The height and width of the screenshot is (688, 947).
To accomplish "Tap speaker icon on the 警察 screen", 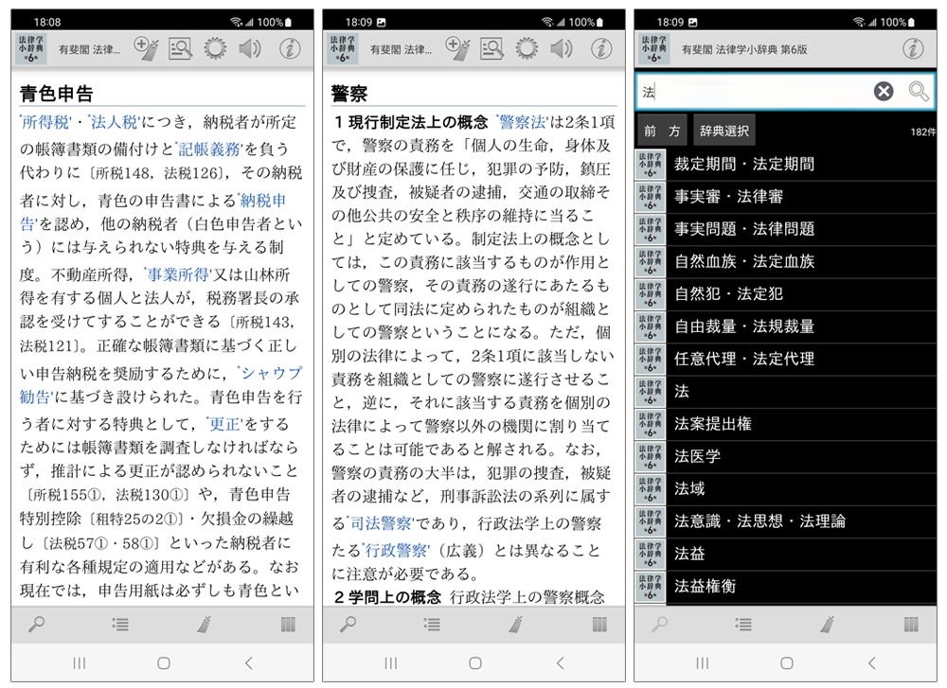I will (561, 47).
